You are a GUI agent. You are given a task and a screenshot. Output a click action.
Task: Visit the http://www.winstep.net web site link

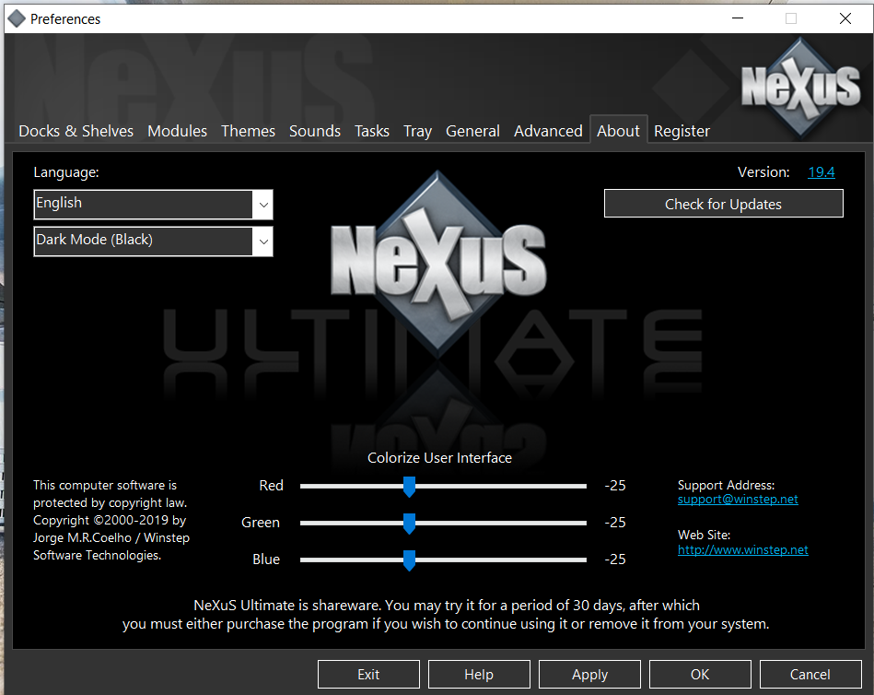[742, 549]
